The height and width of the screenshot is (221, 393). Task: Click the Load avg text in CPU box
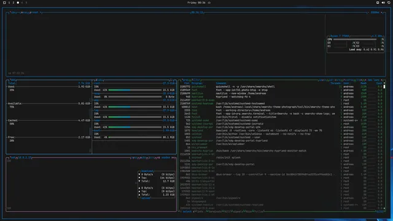click(366, 50)
